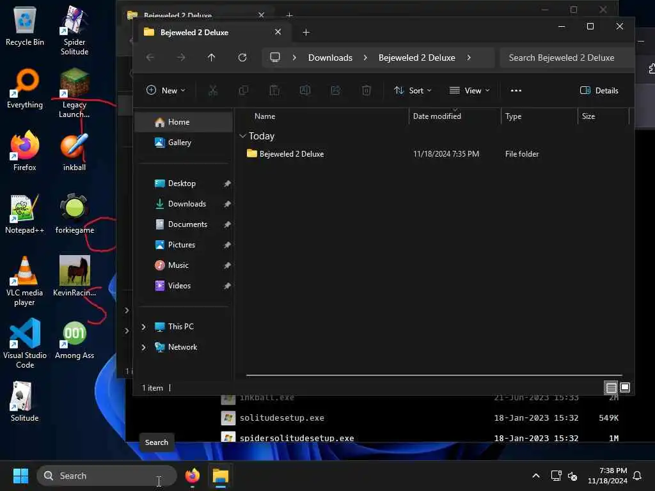Image resolution: width=655 pixels, height=491 pixels.
Task: Click the horizontal scrollbar in file list
Action: point(434,375)
